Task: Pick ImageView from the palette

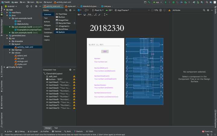Action: click(x=62, y=20)
